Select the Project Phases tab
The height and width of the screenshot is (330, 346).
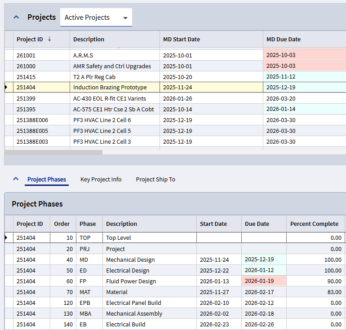(x=47, y=179)
